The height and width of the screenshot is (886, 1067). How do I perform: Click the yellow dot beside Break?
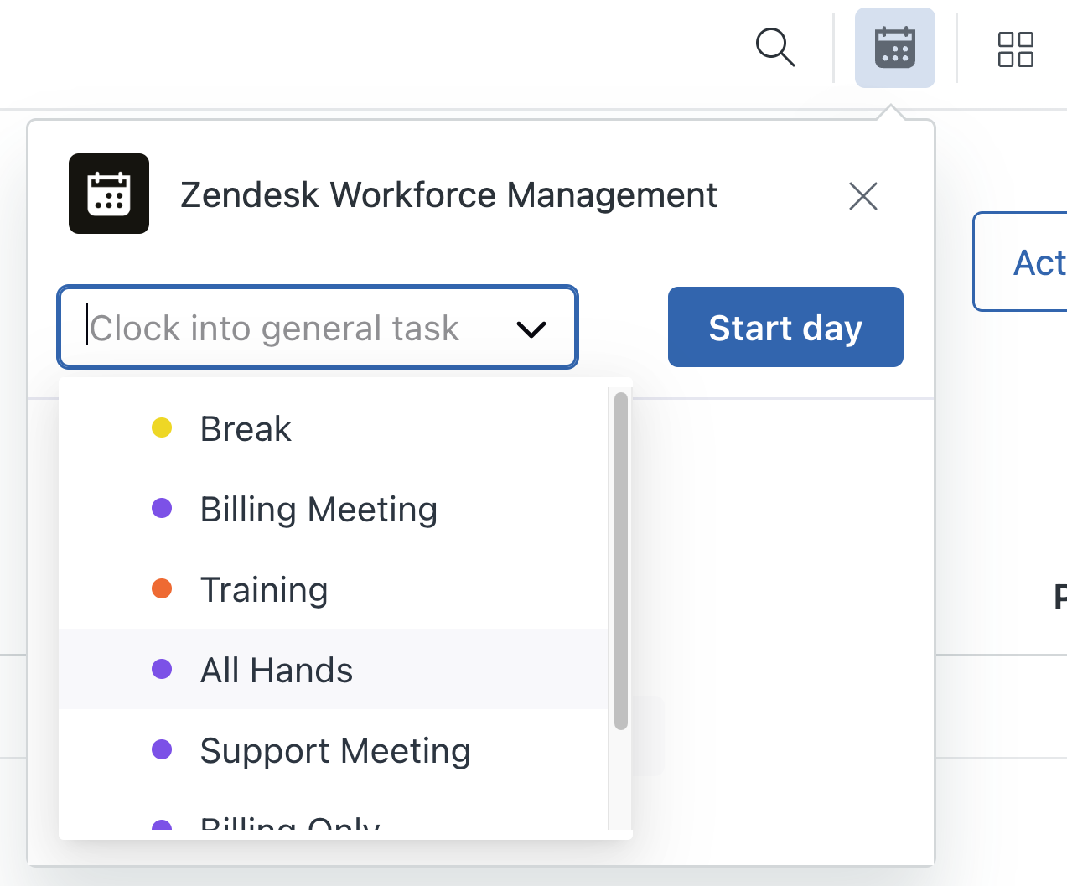pyautogui.click(x=162, y=428)
